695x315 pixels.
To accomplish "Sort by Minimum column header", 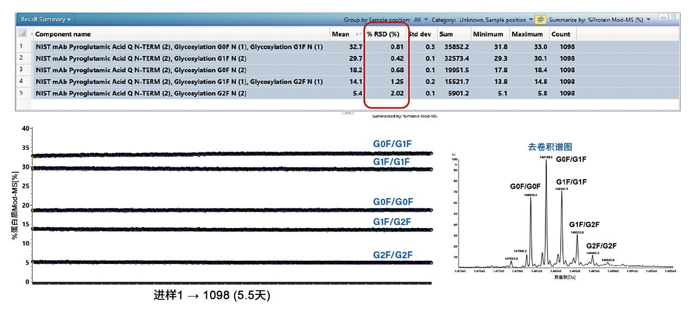I will (488, 34).
